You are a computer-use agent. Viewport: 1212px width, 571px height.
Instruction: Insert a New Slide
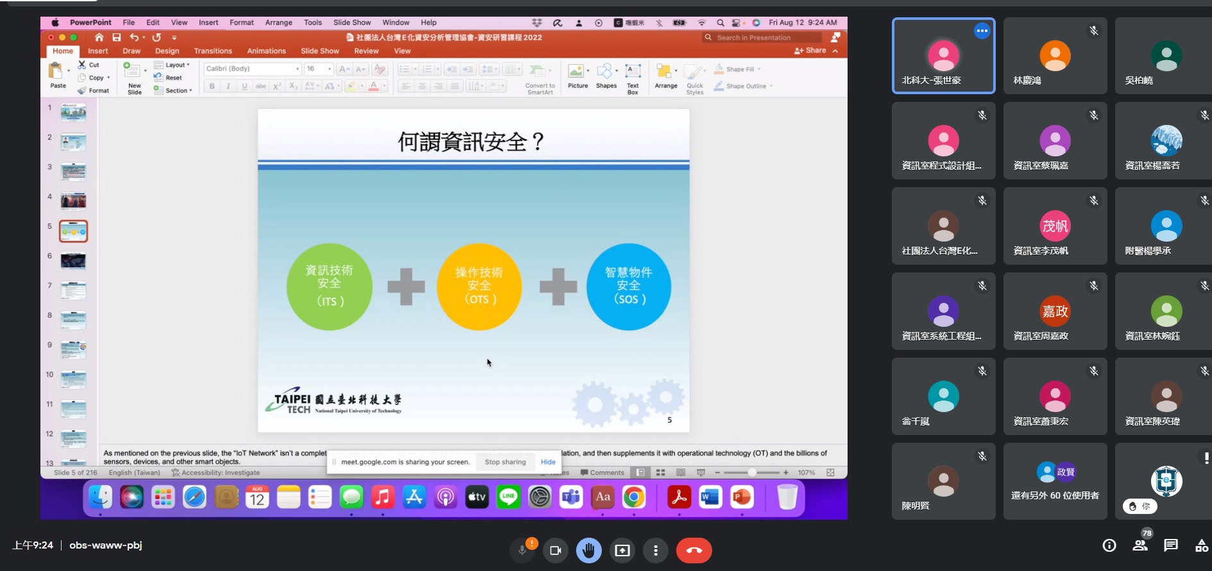tap(134, 79)
